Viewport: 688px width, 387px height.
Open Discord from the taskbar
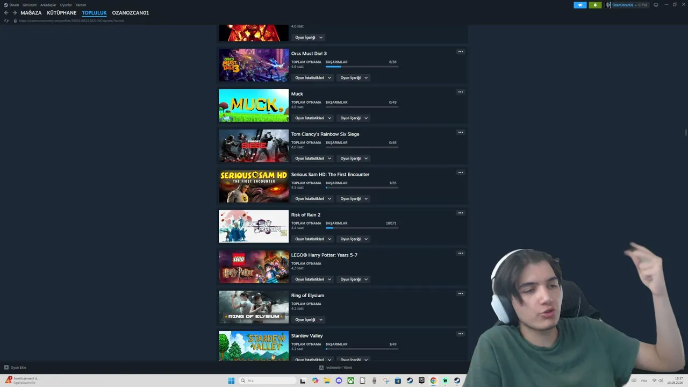339,381
